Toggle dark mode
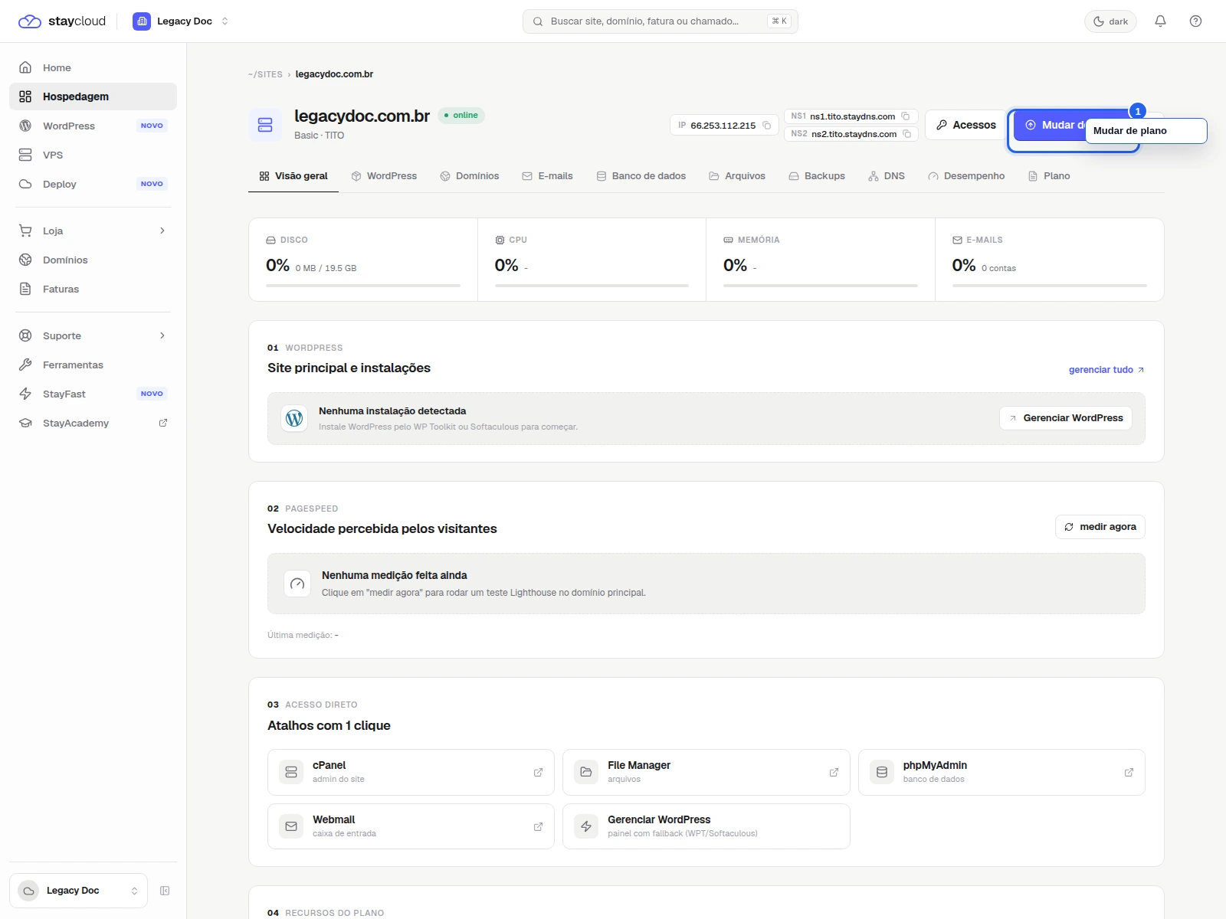The height and width of the screenshot is (919, 1226). tap(1110, 21)
